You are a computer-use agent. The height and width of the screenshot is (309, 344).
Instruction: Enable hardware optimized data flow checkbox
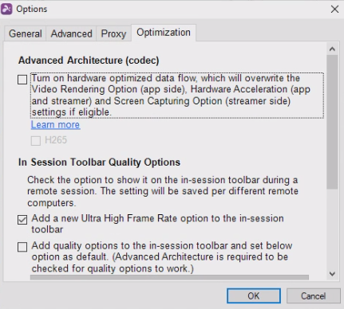[22, 80]
